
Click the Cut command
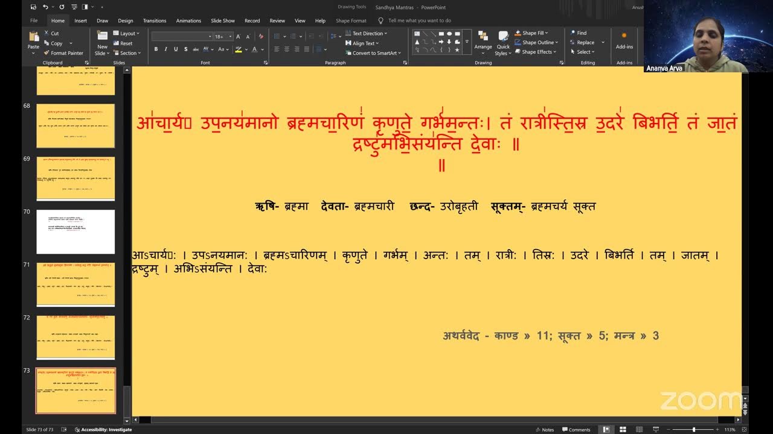click(51, 34)
